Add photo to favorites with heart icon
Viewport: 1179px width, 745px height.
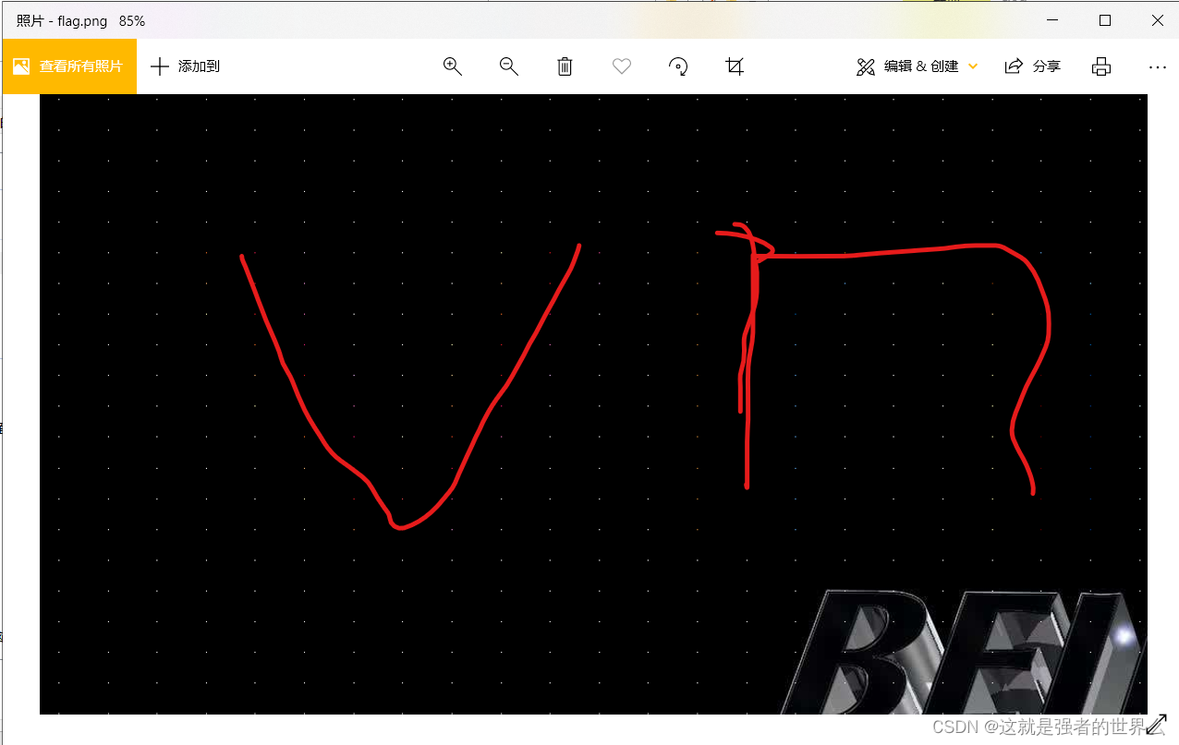pyautogui.click(x=622, y=66)
